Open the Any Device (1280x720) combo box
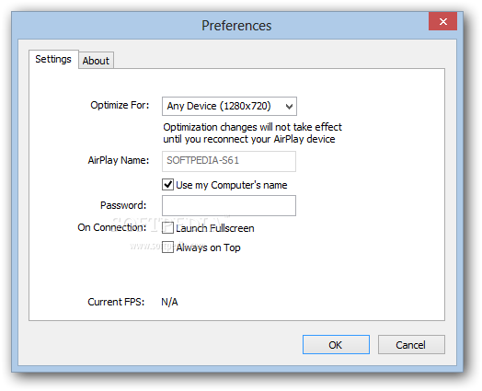This screenshot has width=482, height=391. click(229, 107)
